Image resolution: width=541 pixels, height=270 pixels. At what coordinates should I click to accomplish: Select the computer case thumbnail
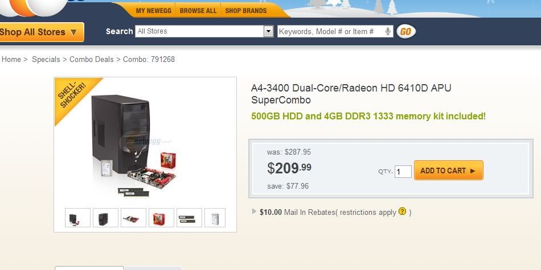tap(105, 218)
